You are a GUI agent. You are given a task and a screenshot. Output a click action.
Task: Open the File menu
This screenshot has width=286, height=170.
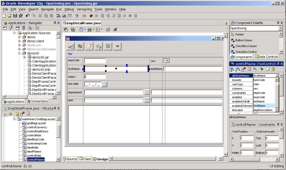pos(5,9)
